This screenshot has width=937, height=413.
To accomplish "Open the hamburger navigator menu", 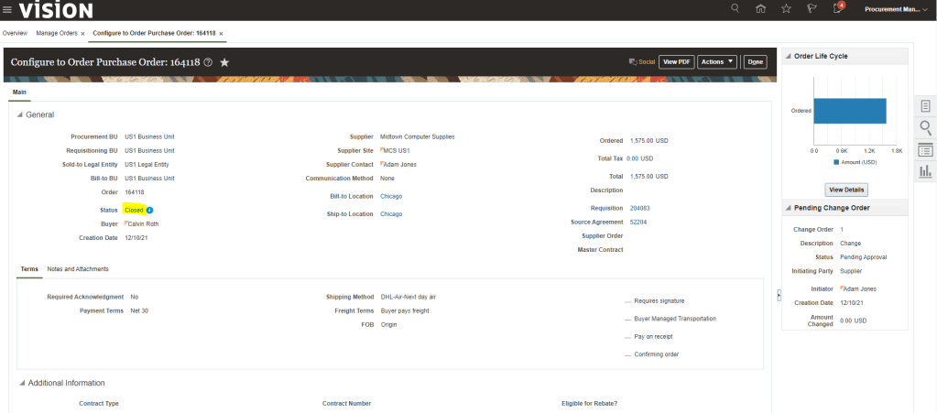I will [7, 9].
